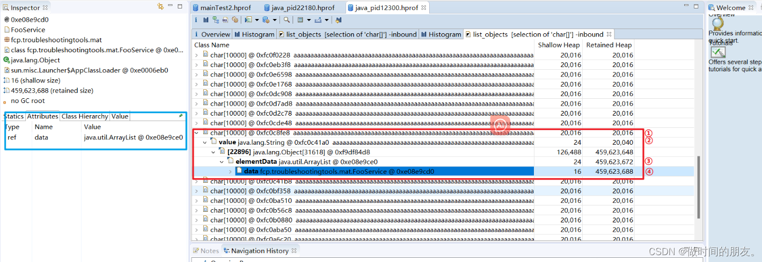The width and height of the screenshot is (762, 262).
Task: Switch to java_pid22180.hprof editor tab
Action: [x=298, y=7]
